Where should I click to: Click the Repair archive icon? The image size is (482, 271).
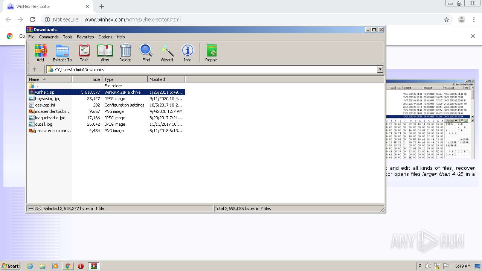click(x=211, y=53)
